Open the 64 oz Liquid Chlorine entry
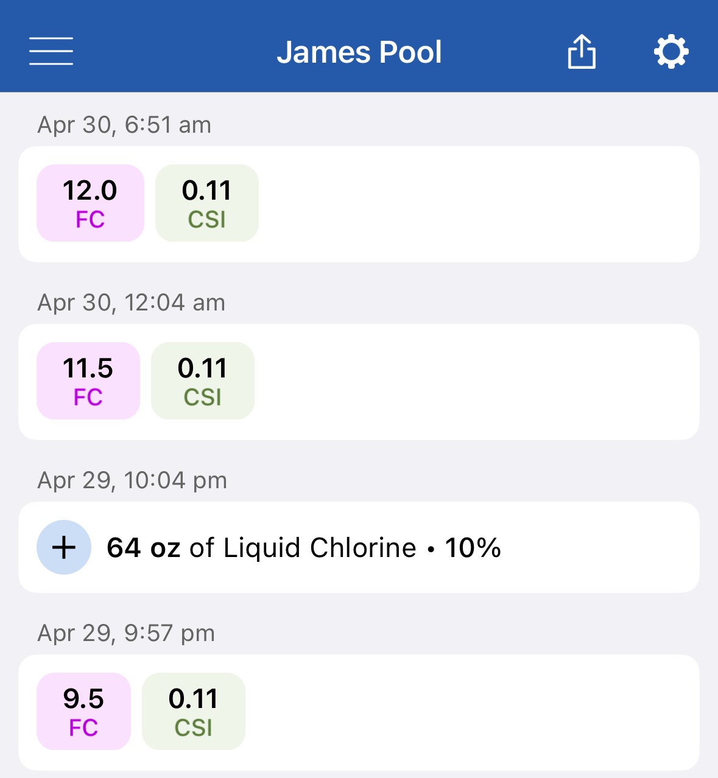Viewport: 718px width, 778px height. [359, 547]
